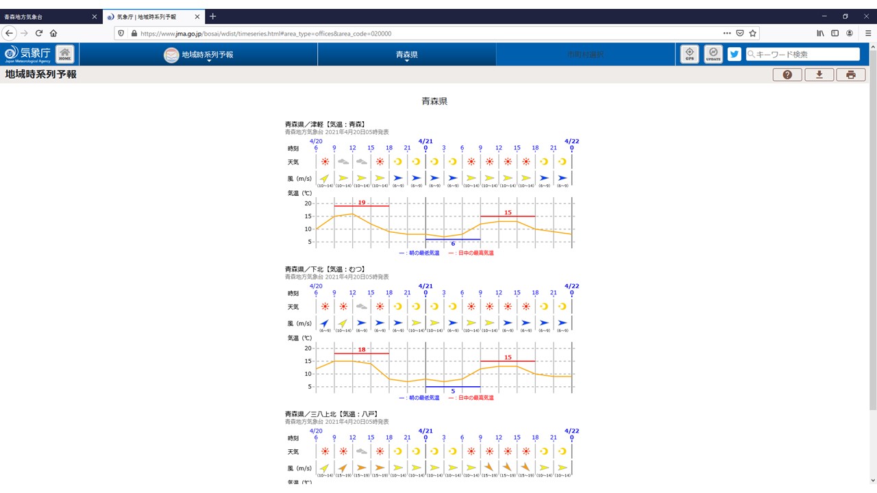Click the 下北 4/22 date label

pyautogui.click(x=572, y=286)
